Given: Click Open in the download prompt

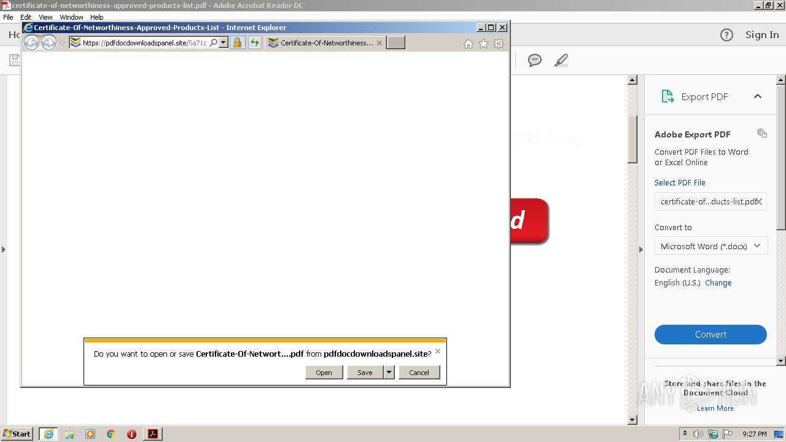Looking at the screenshot, I should pos(324,372).
